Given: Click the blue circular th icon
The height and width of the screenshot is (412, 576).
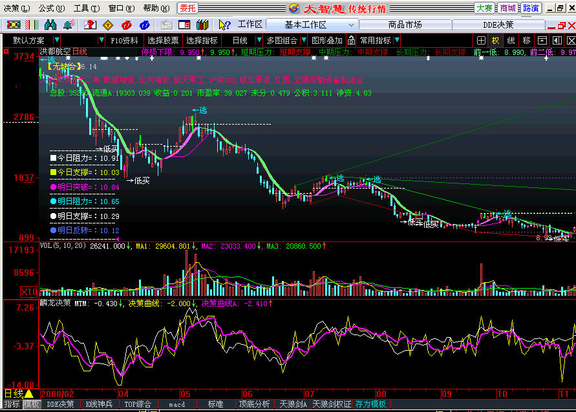Looking at the screenshot, I should (x=144, y=25).
